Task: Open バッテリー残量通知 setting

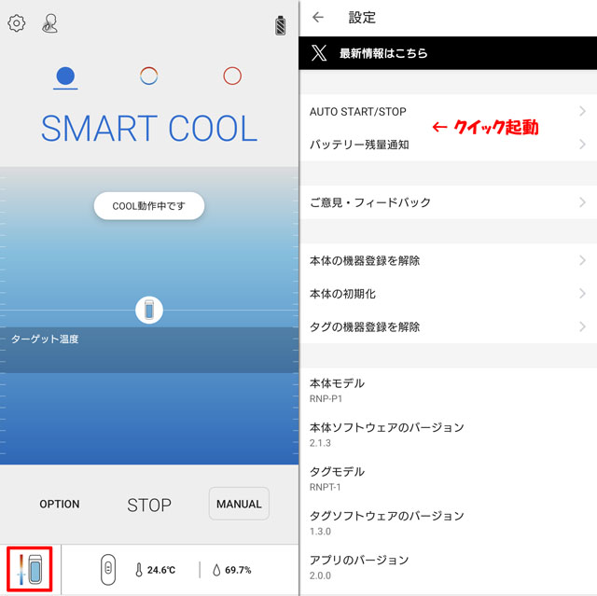Action: 448,145
